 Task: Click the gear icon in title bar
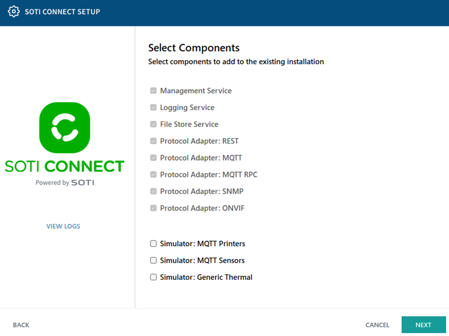tap(13, 11)
